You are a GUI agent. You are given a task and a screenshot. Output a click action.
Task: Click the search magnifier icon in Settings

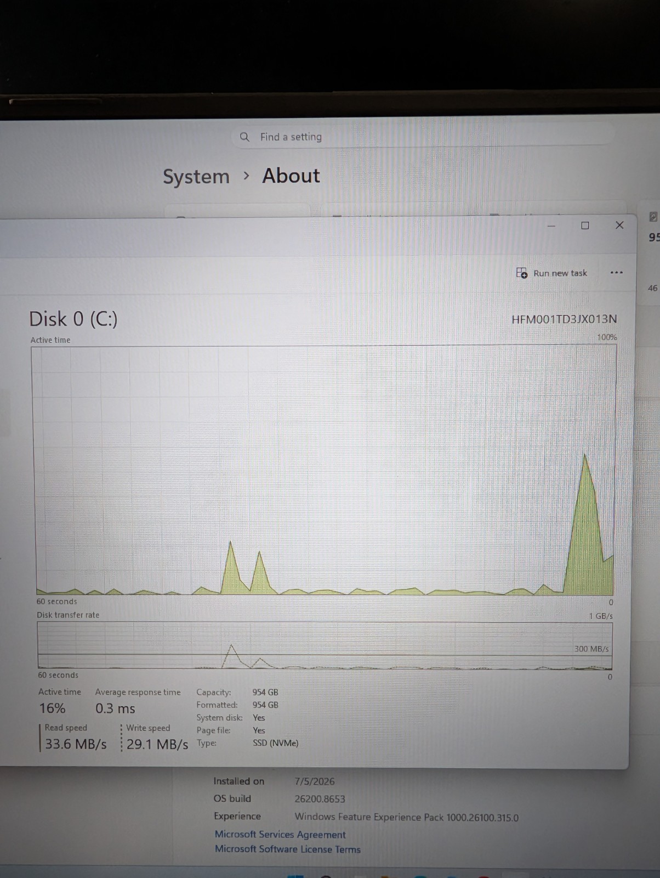point(244,137)
